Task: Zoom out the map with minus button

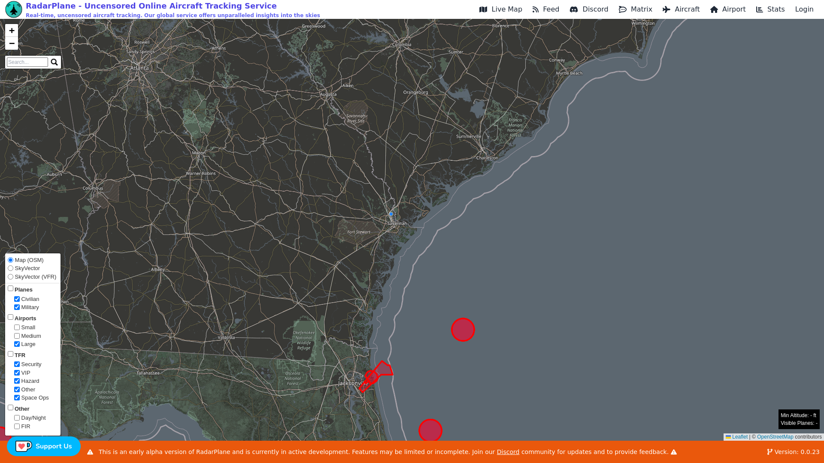Action: tap(12, 43)
